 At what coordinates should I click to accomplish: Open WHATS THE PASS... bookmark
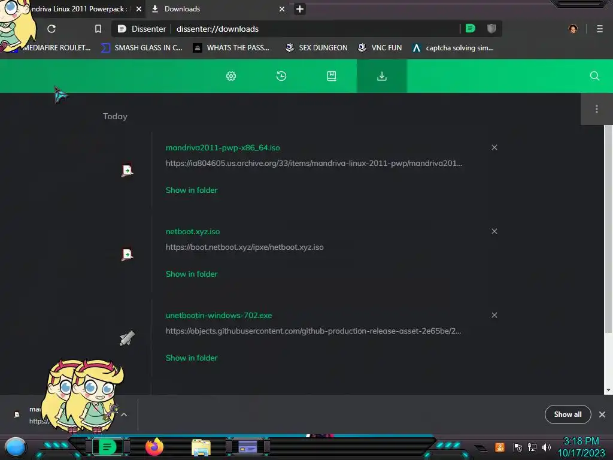pyautogui.click(x=232, y=48)
